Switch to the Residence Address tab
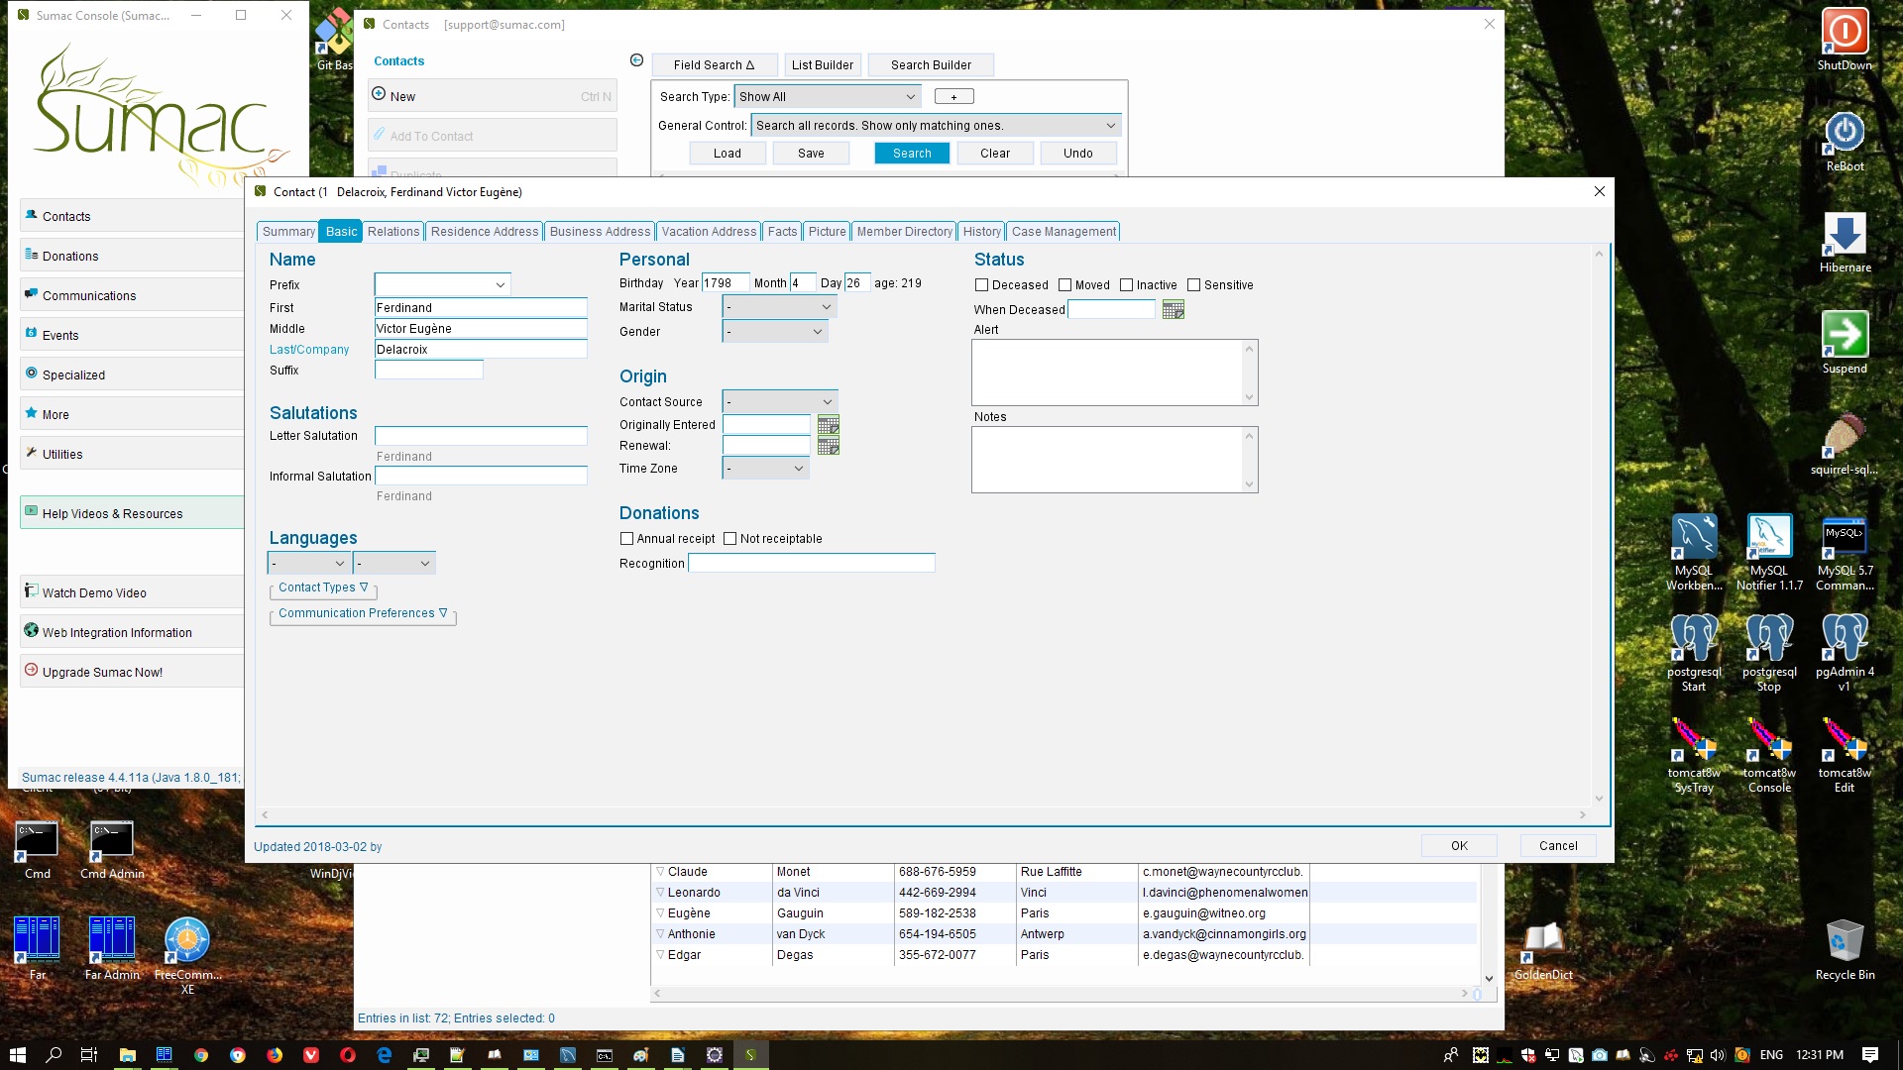Screen dimensions: 1903x1070 485,231
